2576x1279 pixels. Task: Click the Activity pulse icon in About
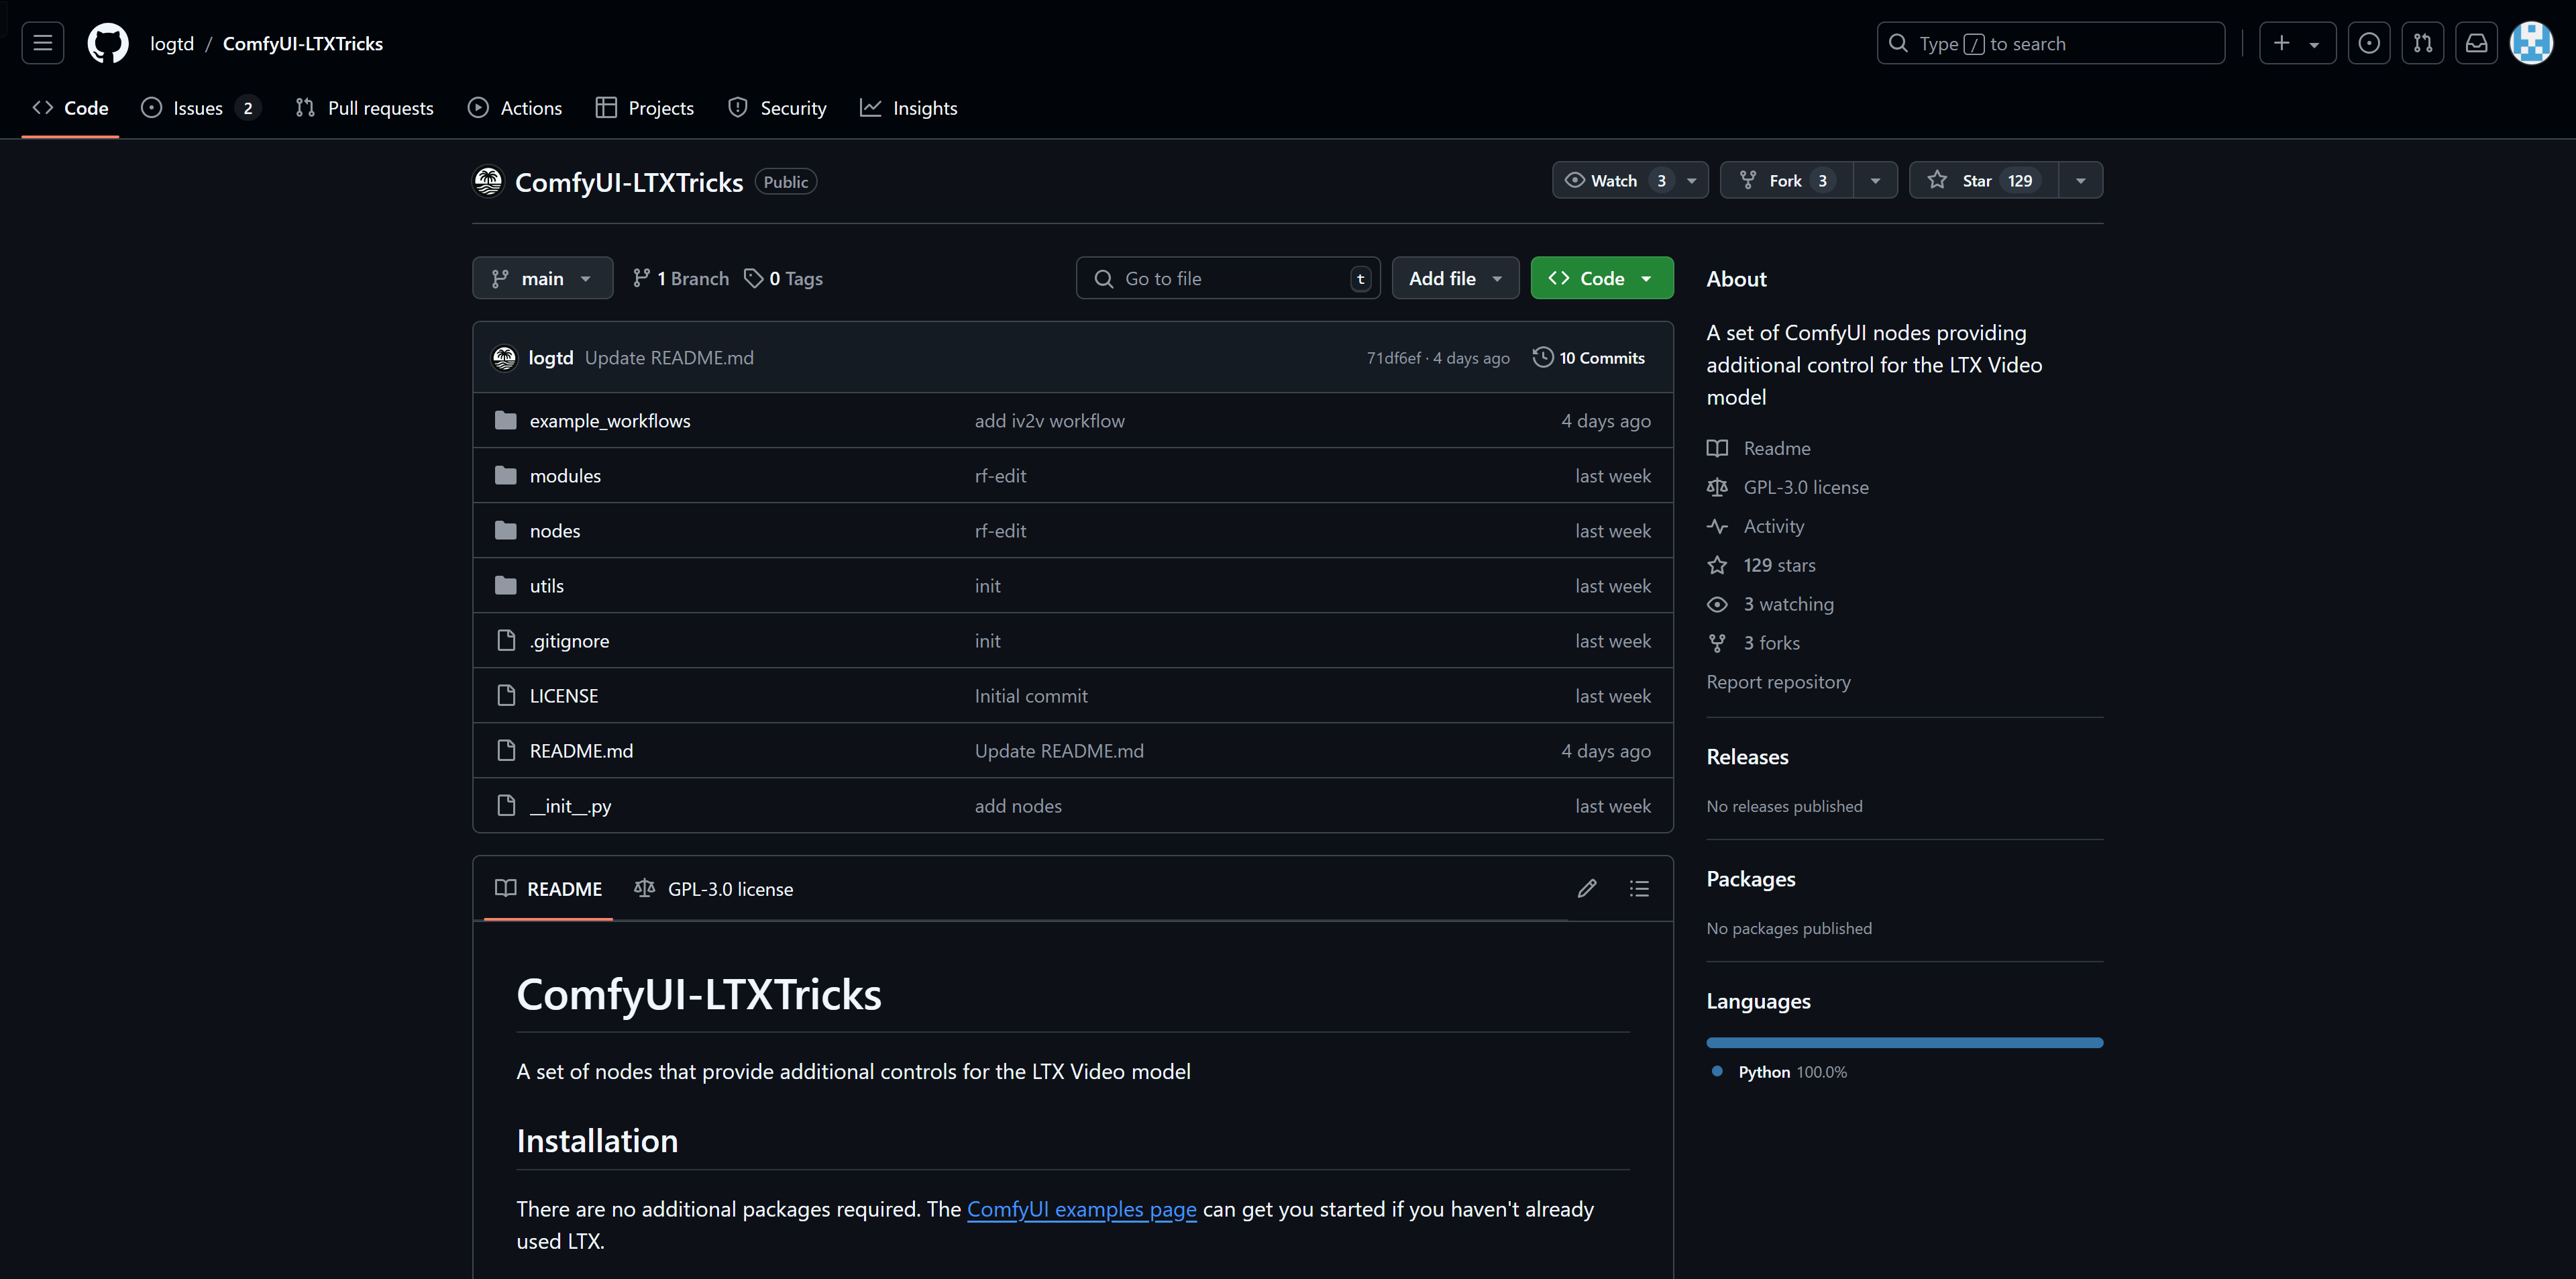point(1717,526)
